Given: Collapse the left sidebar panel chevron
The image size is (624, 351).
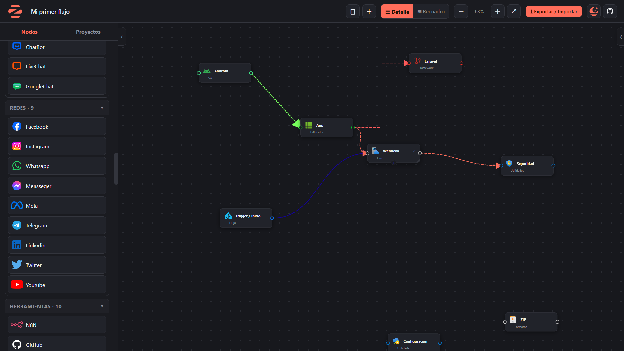Looking at the screenshot, I should pos(122,37).
